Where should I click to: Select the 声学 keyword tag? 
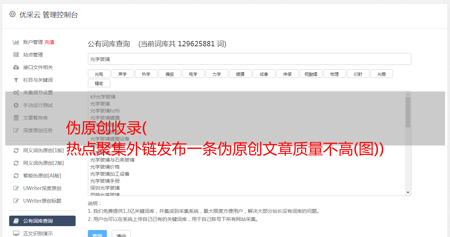click(x=123, y=74)
